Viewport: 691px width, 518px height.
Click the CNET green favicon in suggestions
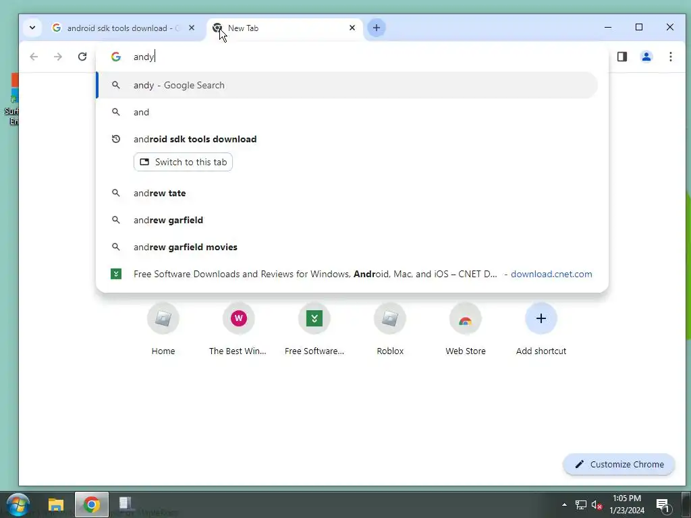pyautogui.click(x=116, y=274)
